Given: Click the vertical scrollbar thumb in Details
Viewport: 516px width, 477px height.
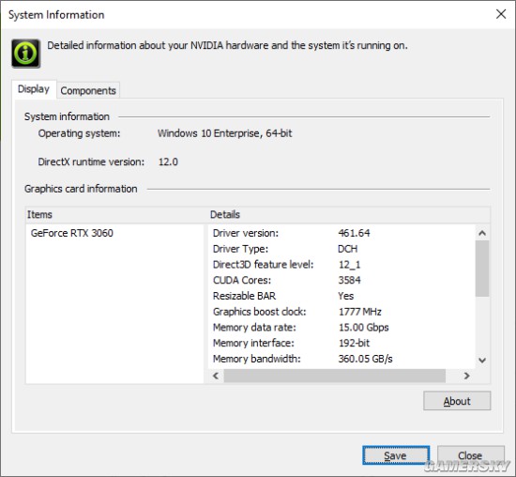Looking at the screenshot, I should pyautogui.click(x=482, y=269).
